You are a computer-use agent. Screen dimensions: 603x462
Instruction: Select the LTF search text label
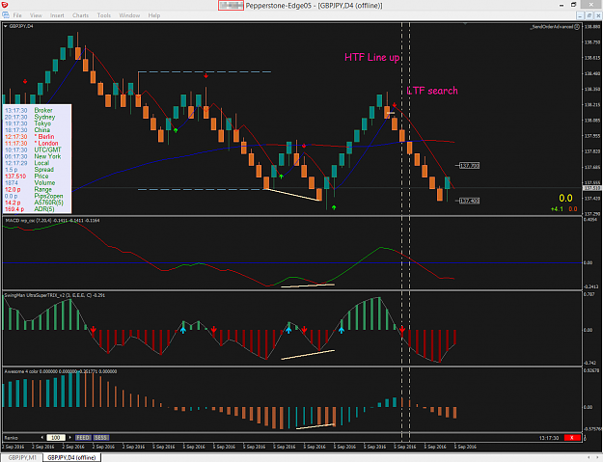(x=432, y=91)
